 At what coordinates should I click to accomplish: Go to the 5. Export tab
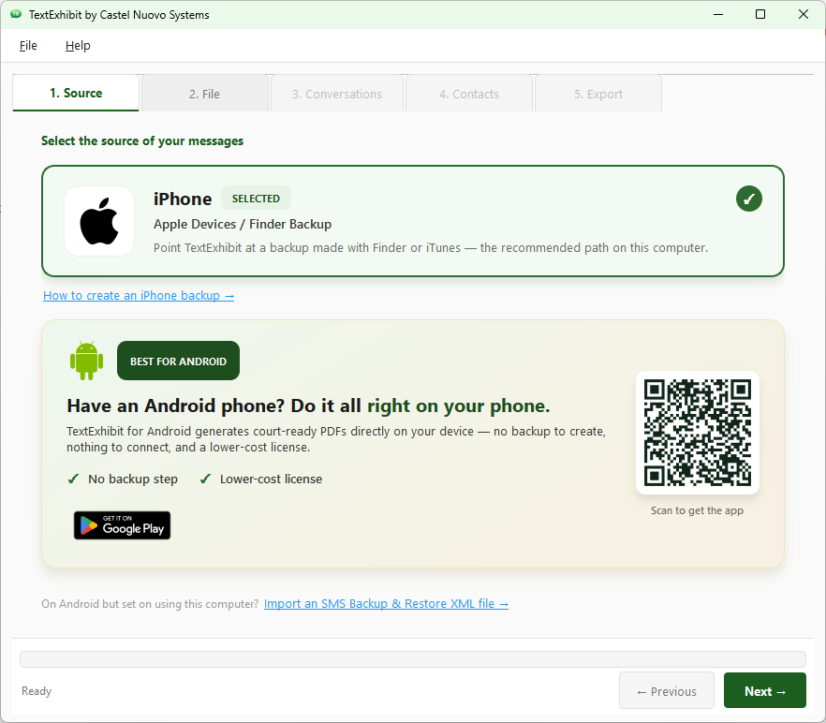tap(598, 94)
